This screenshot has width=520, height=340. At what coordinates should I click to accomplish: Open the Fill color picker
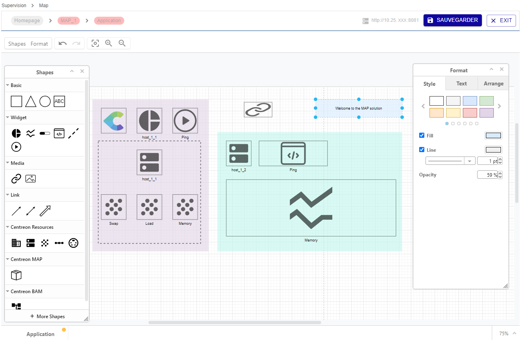coord(493,135)
